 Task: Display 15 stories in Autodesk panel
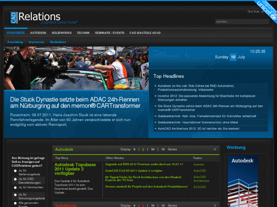click(x=163, y=149)
